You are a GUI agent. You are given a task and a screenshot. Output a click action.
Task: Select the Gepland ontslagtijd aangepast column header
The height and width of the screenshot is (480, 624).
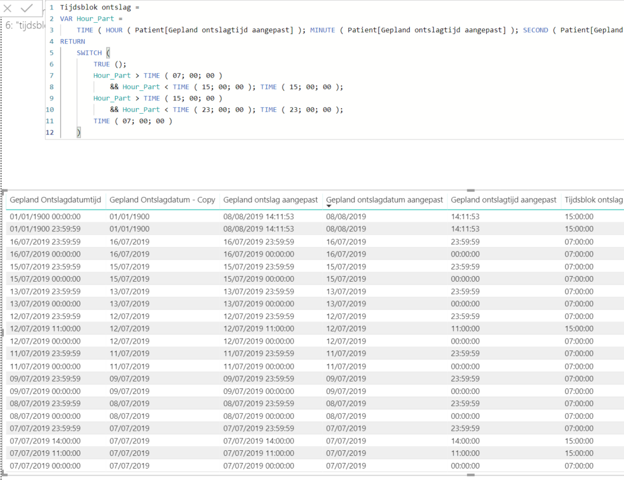click(x=503, y=200)
